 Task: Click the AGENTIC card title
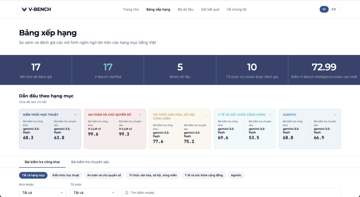point(289,114)
